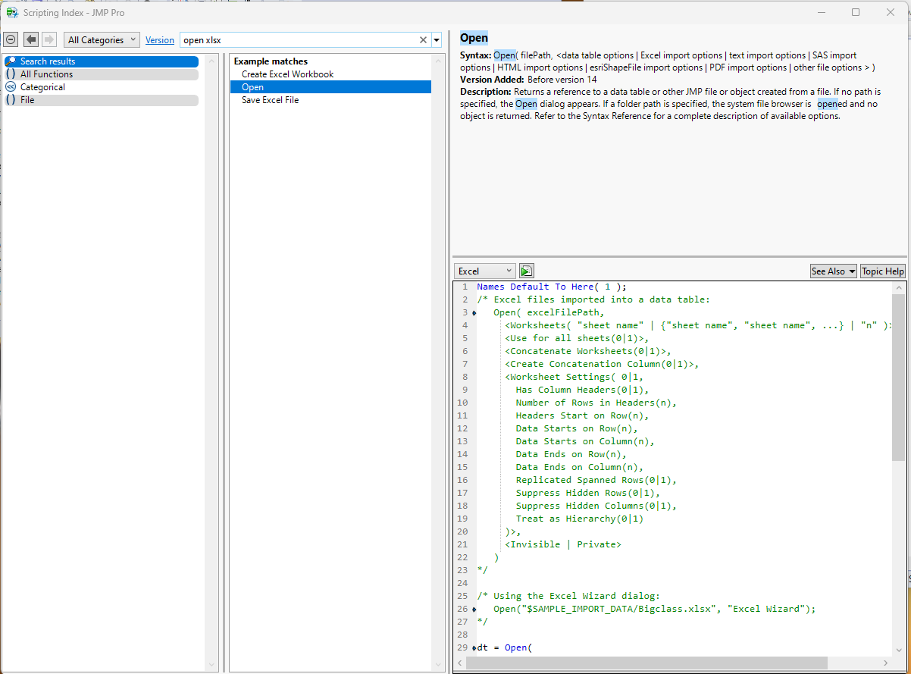
Task: Click the Topic Help button
Action: point(882,271)
